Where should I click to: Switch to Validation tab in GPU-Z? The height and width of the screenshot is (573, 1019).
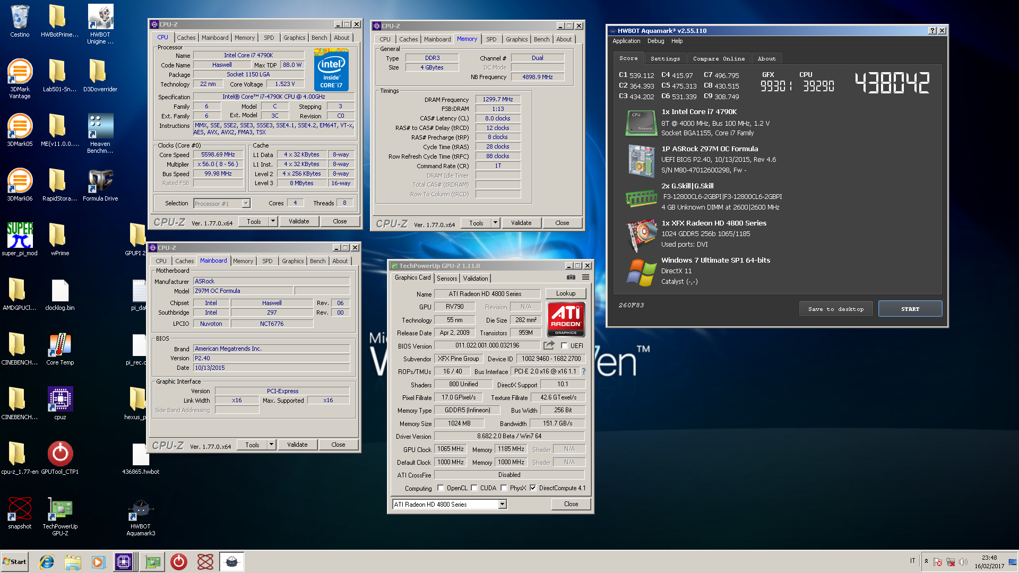click(475, 279)
